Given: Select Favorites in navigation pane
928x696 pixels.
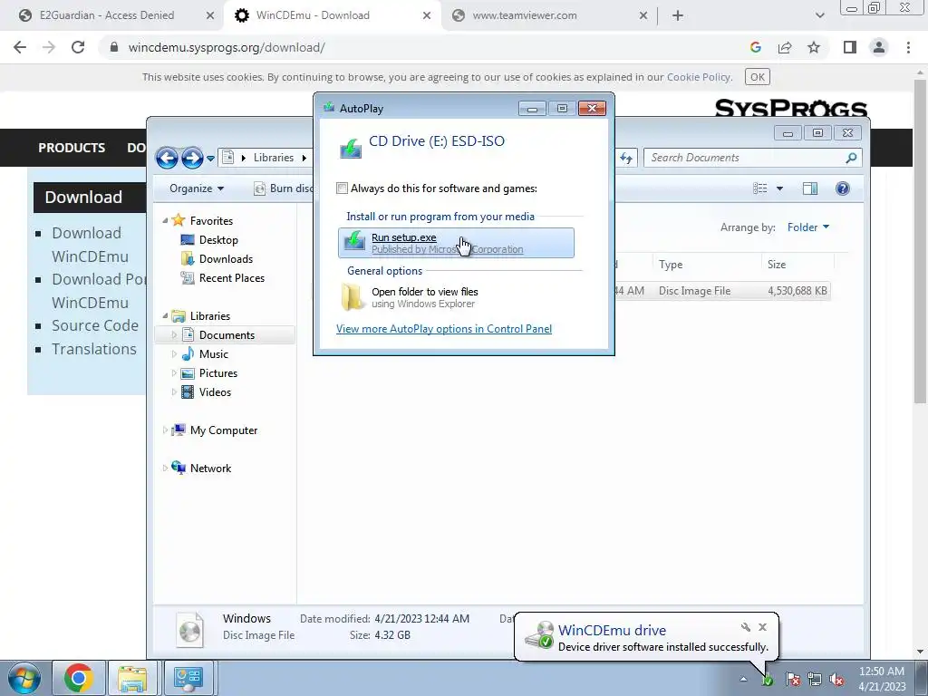Looking at the screenshot, I should (210, 221).
